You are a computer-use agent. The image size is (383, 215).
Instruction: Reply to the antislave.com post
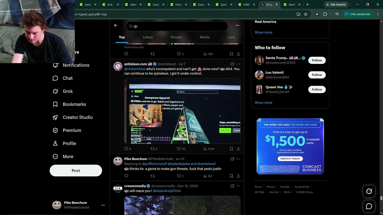(x=126, y=149)
